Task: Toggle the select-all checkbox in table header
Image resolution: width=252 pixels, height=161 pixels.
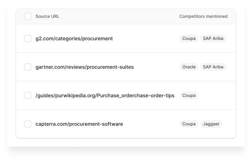Action: [x=28, y=16]
